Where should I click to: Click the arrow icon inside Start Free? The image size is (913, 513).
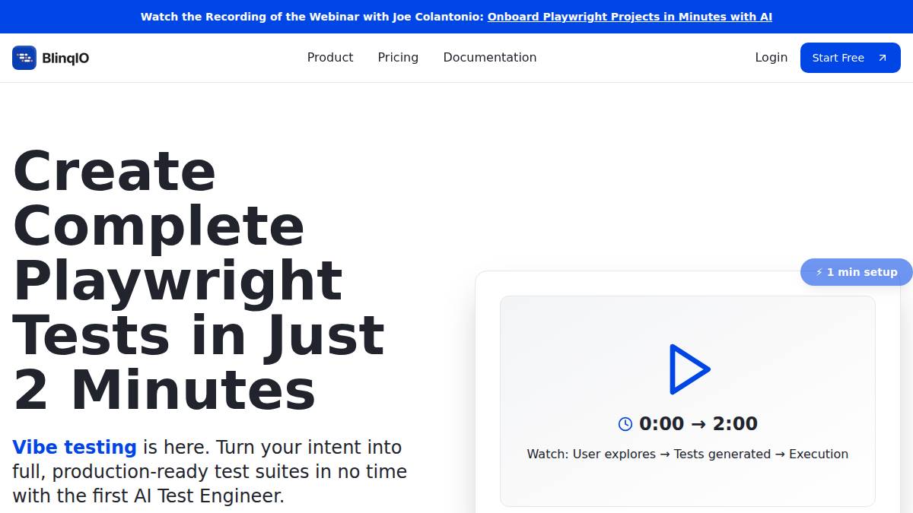pyautogui.click(x=883, y=58)
